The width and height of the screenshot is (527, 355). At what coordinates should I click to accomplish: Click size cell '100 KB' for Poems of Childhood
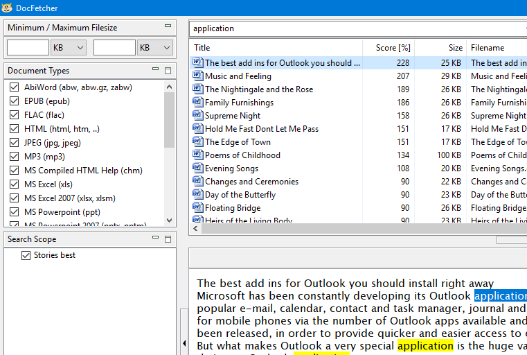pyautogui.click(x=449, y=155)
